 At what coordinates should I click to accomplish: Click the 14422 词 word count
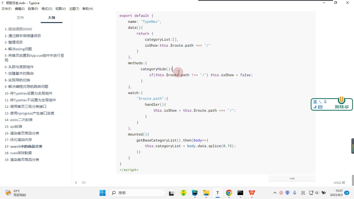(x=339, y=183)
